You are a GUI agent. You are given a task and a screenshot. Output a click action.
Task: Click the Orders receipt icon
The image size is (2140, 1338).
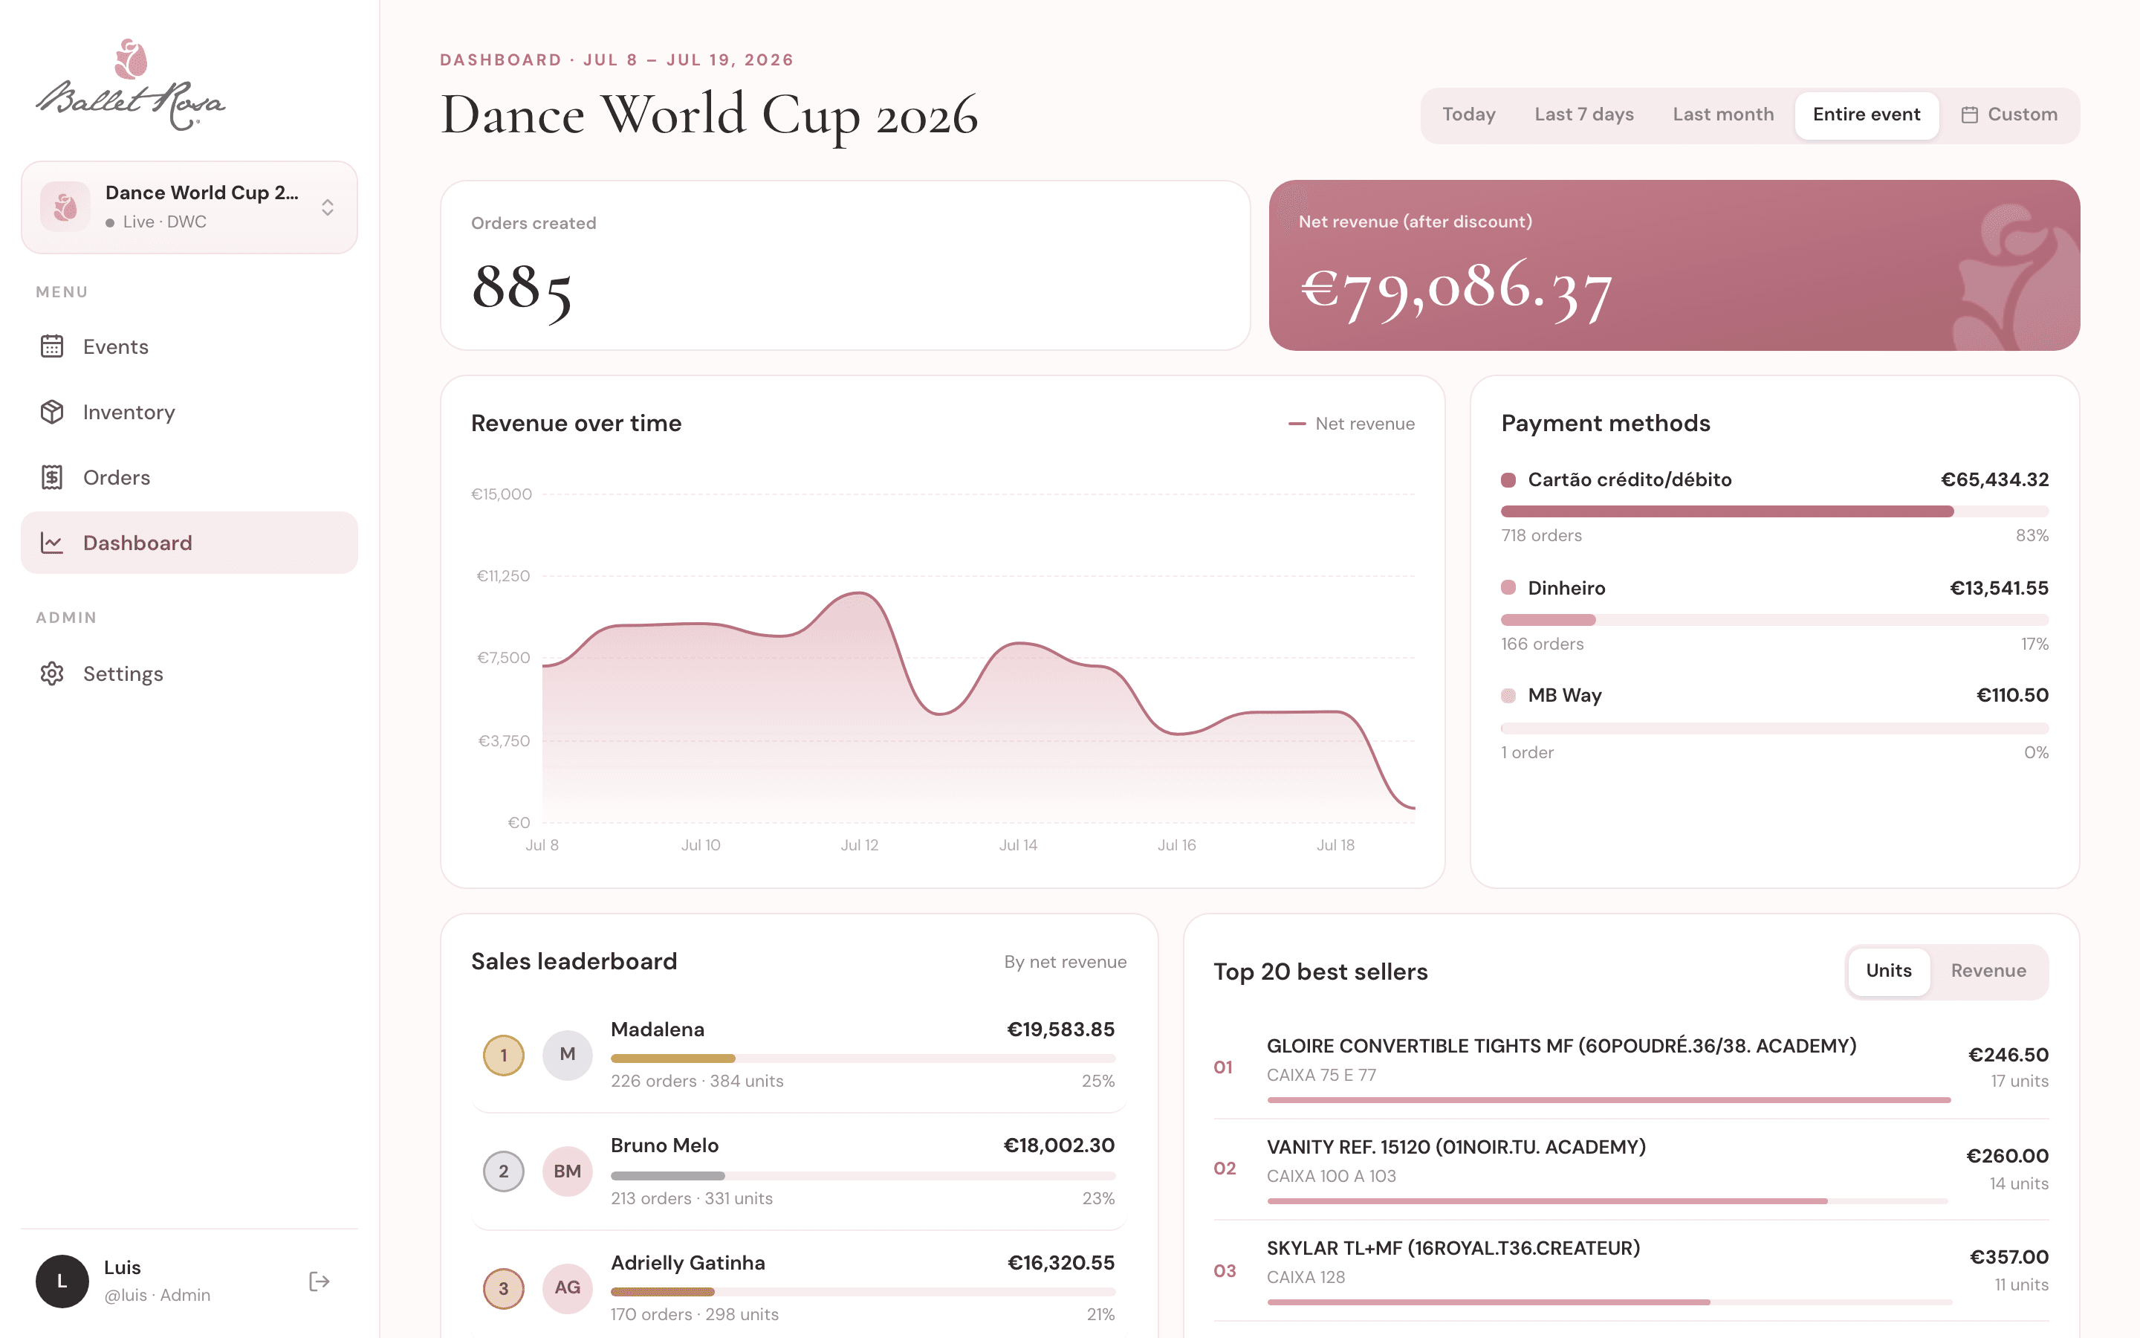pyautogui.click(x=52, y=477)
